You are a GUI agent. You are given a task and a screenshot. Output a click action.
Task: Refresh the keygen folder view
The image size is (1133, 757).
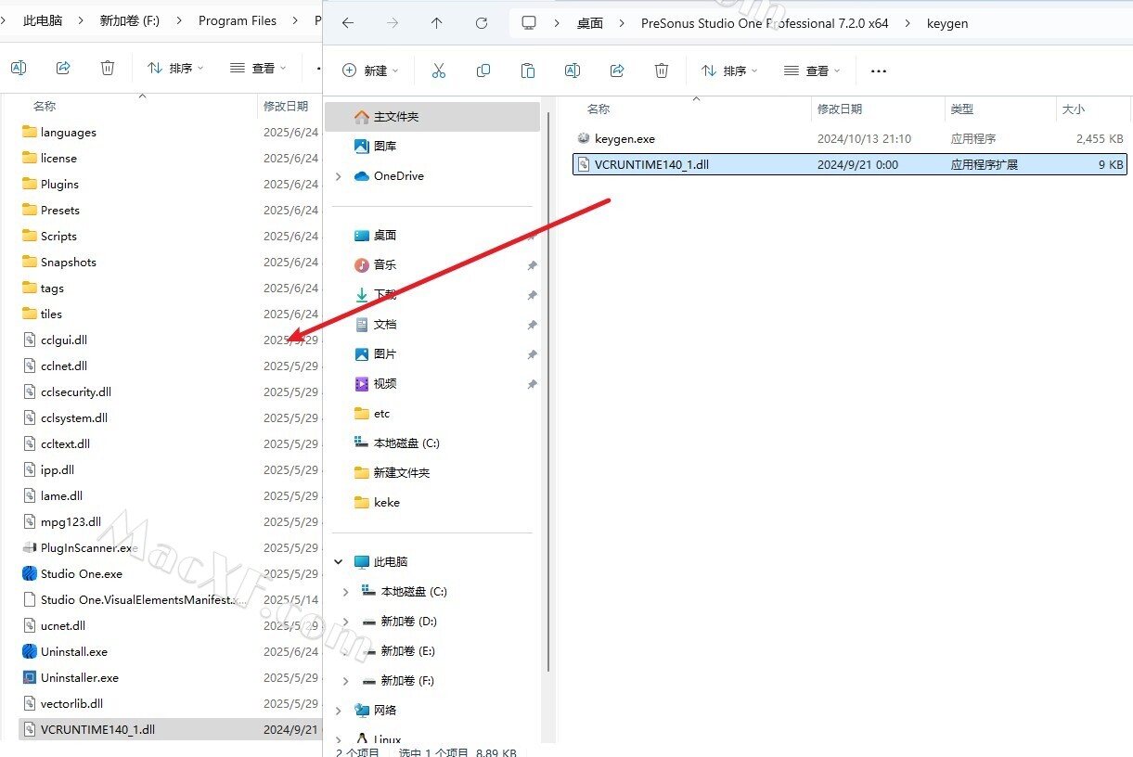pyautogui.click(x=482, y=23)
